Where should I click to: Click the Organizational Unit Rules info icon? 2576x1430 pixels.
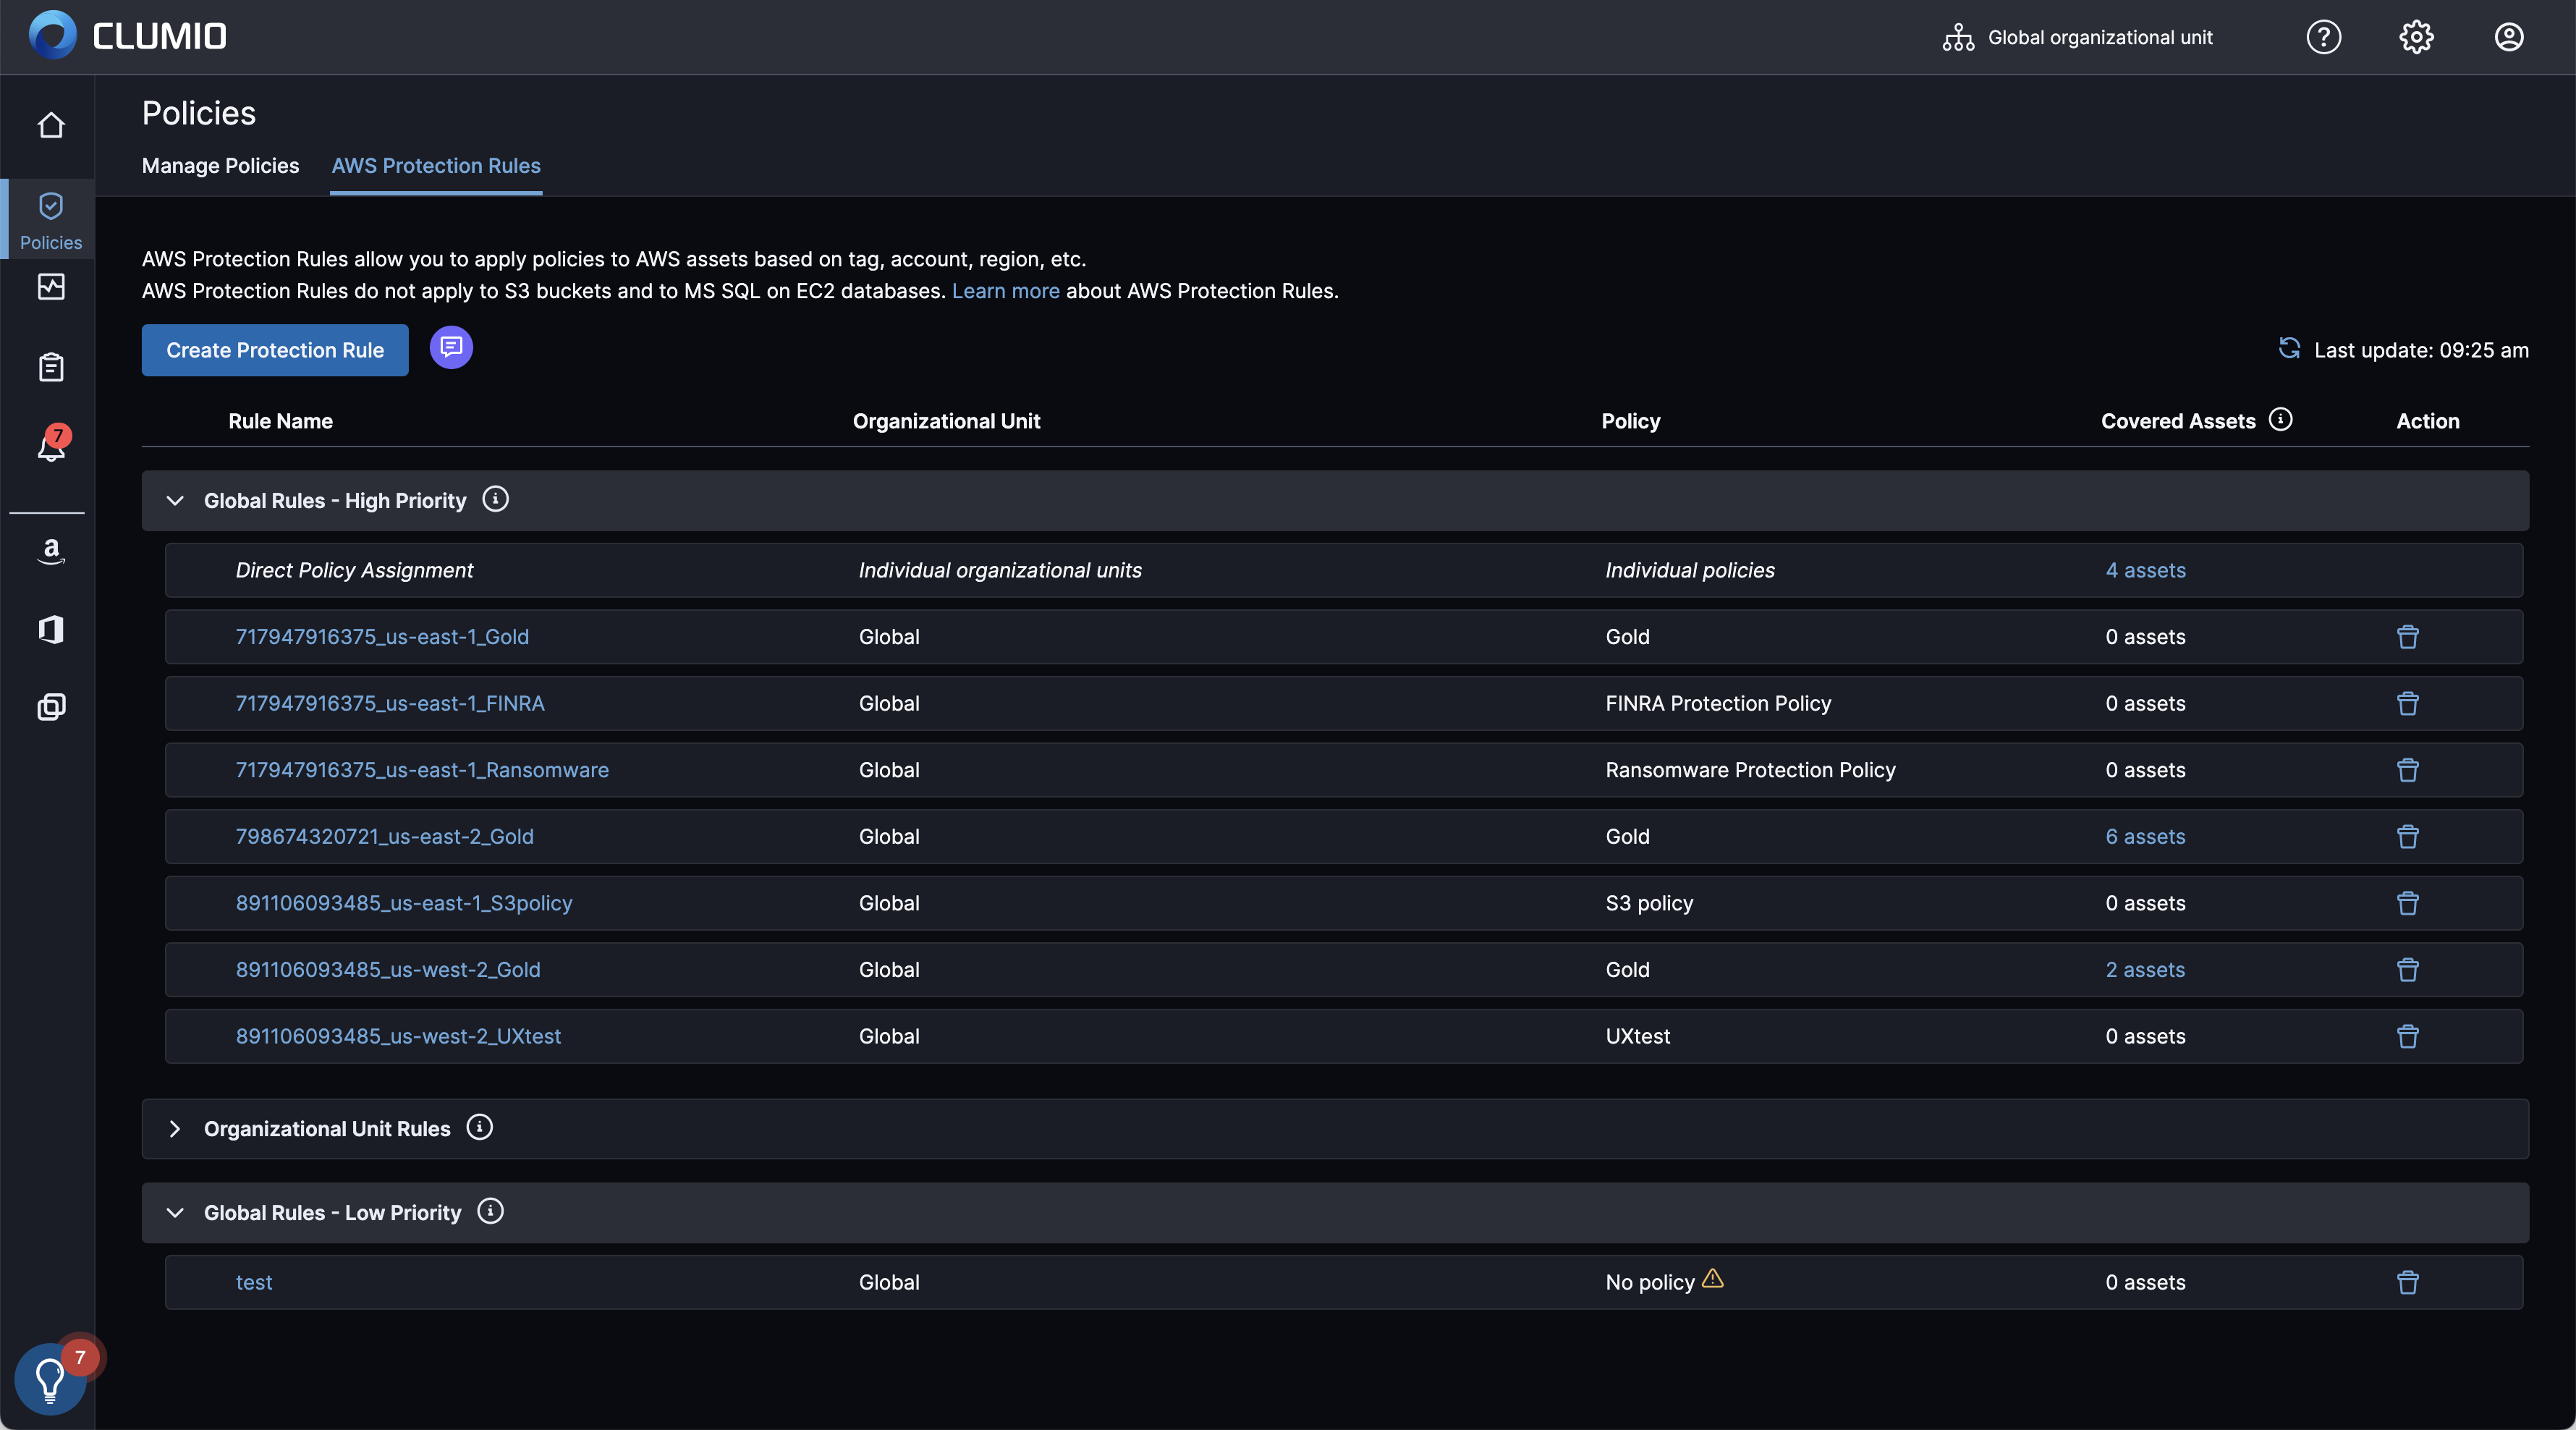click(480, 1128)
